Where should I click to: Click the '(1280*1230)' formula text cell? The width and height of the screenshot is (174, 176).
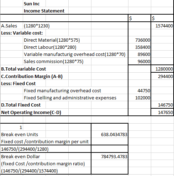click(x=37, y=26)
